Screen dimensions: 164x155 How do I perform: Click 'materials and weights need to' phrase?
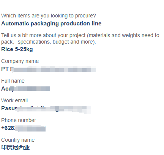(124, 35)
